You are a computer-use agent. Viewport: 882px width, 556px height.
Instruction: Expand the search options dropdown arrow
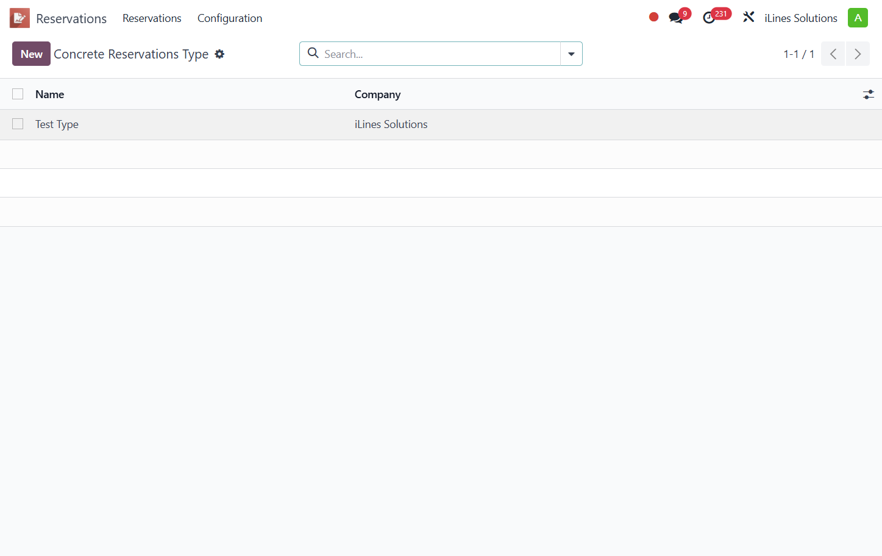[x=571, y=54]
